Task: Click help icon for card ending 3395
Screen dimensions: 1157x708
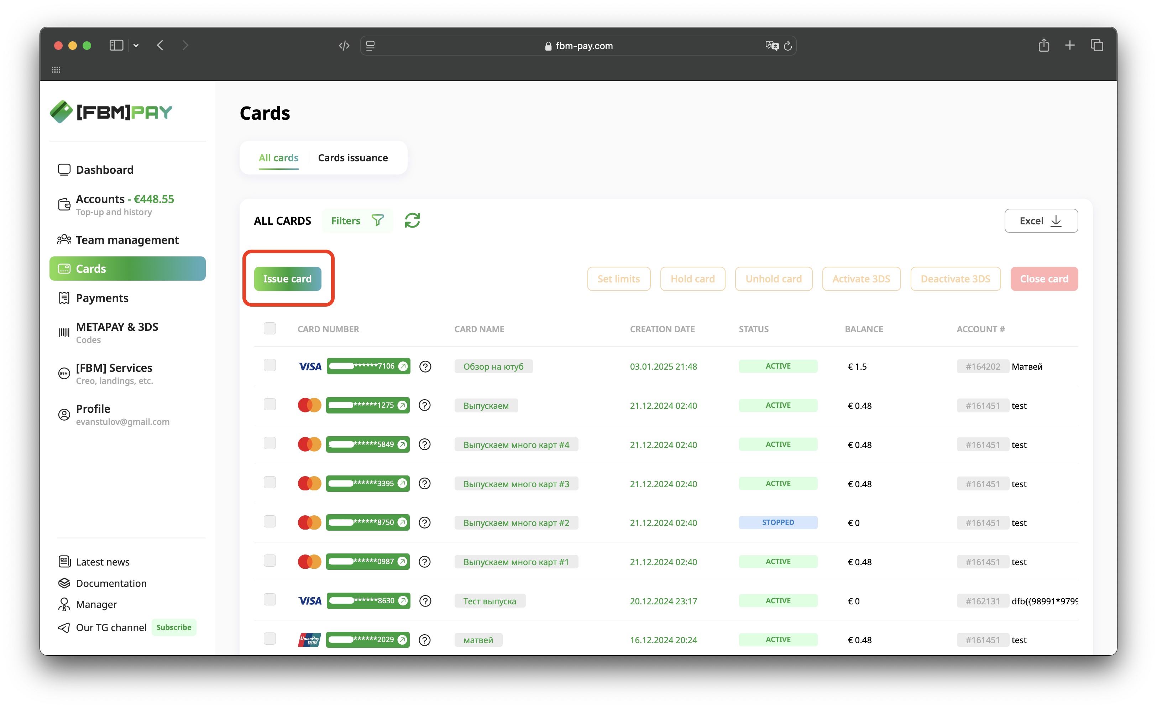Action: pyautogui.click(x=424, y=483)
